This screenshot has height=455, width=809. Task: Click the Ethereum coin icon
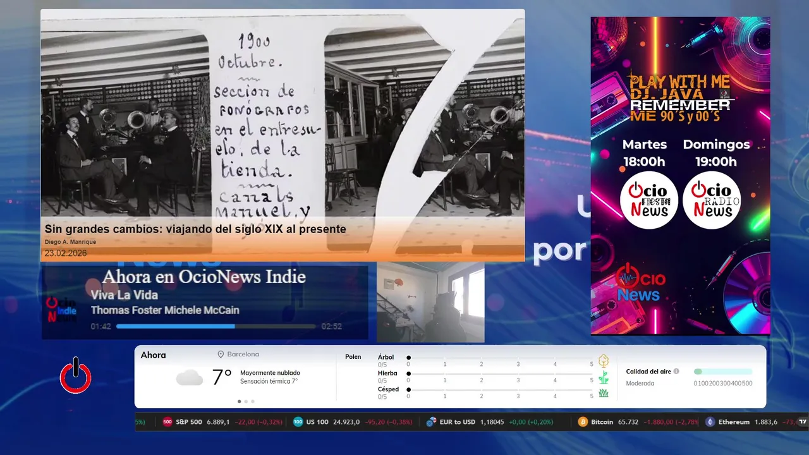click(x=710, y=422)
